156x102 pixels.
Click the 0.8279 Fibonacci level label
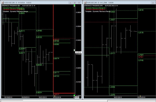pos(56,59)
